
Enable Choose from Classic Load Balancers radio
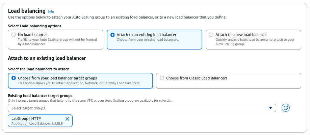coord(162,78)
